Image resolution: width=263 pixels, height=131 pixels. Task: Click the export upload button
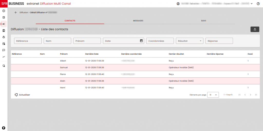[255, 29]
